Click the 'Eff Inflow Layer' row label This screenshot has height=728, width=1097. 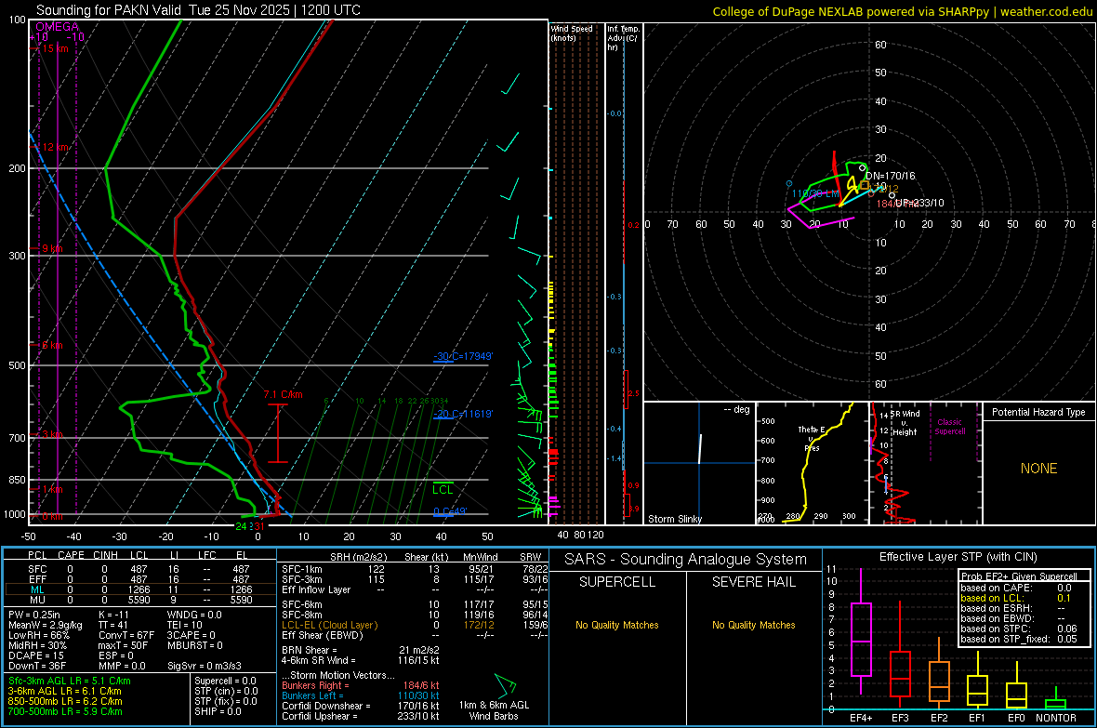pyautogui.click(x=315, y=589)
